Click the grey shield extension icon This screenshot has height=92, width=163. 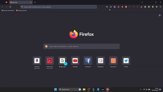pyautogui.click(x=157, y=7)
